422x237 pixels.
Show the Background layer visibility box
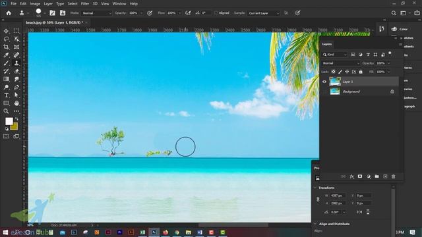tap(324, 92)
